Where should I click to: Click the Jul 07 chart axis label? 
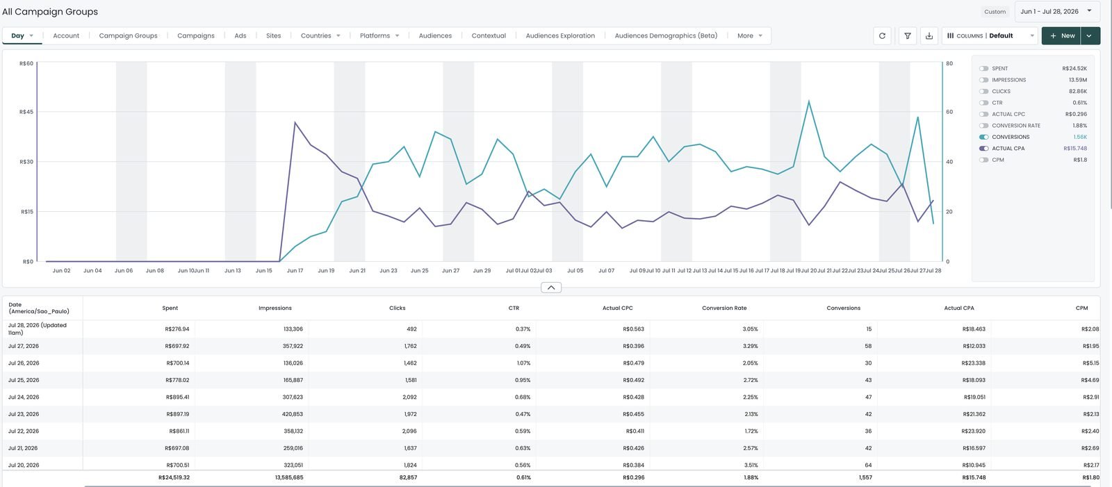tap(607, 271)
